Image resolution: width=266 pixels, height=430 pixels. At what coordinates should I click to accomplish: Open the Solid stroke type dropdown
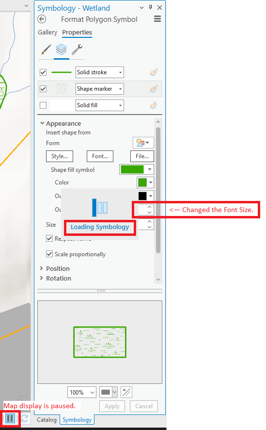[x=100, y=72]
